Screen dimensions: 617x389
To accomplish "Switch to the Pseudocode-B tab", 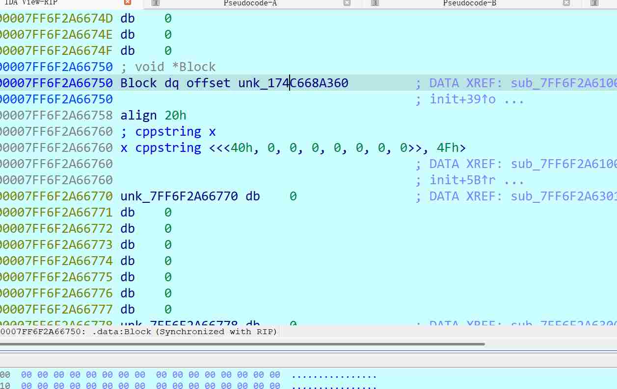I will click(x=469, y=3).
